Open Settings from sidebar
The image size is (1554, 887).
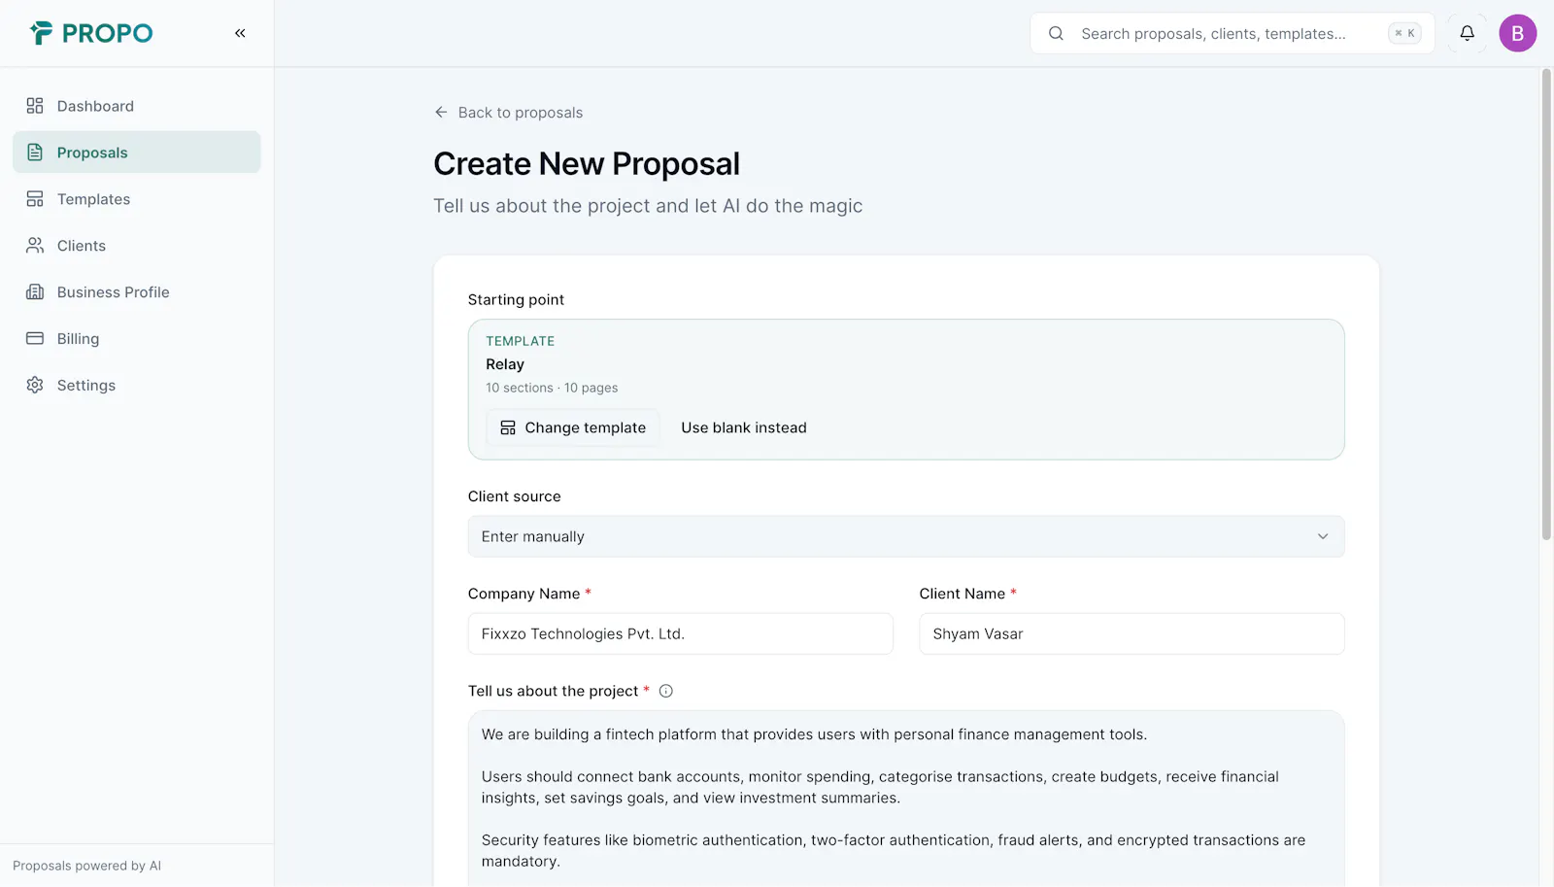click(137, 386)
